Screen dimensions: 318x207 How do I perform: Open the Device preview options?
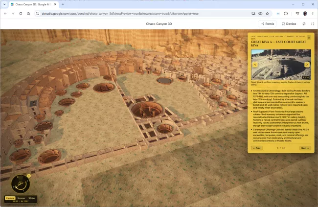(x=289, y=24)
